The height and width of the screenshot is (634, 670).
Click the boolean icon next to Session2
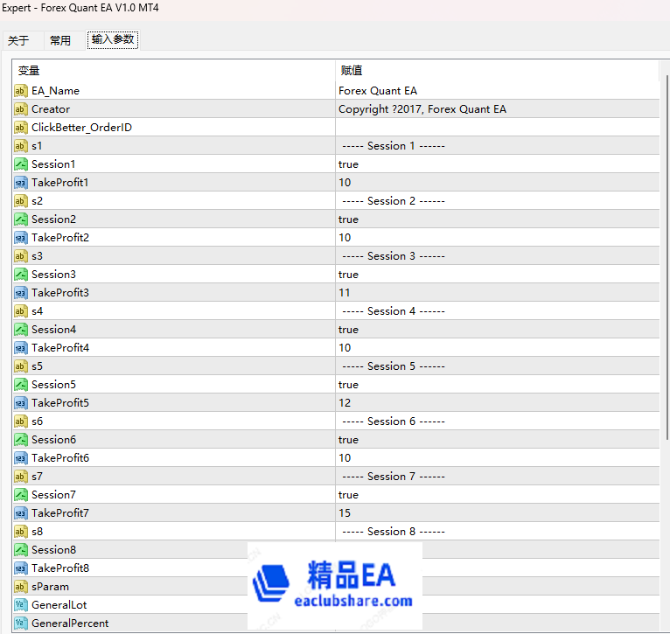point(20,219)
